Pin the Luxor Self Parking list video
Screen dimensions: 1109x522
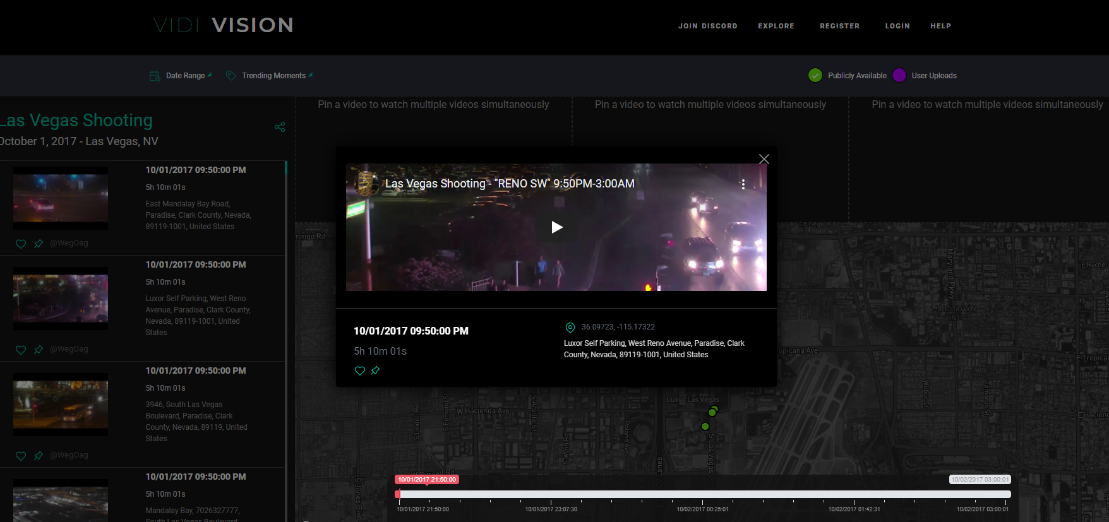click(39, 350)
